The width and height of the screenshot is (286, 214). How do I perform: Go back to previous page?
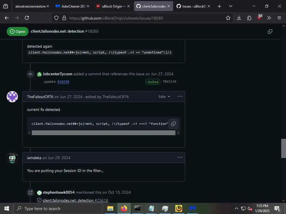(7, 18)
